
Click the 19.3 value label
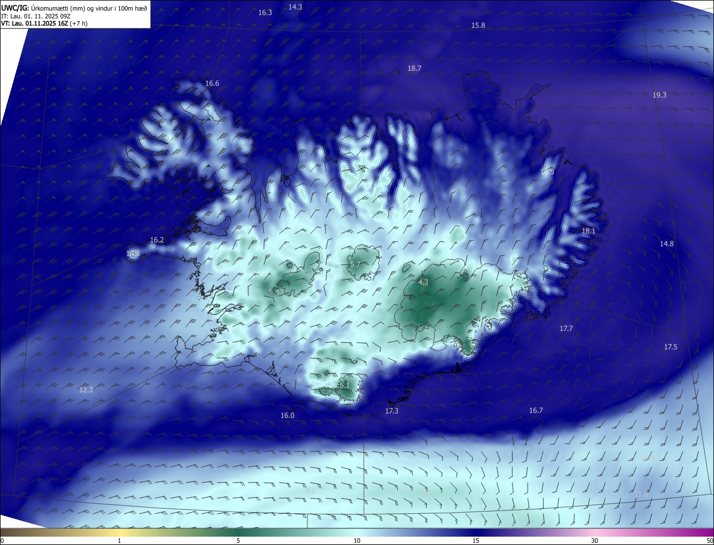click(x=659, y=95)
